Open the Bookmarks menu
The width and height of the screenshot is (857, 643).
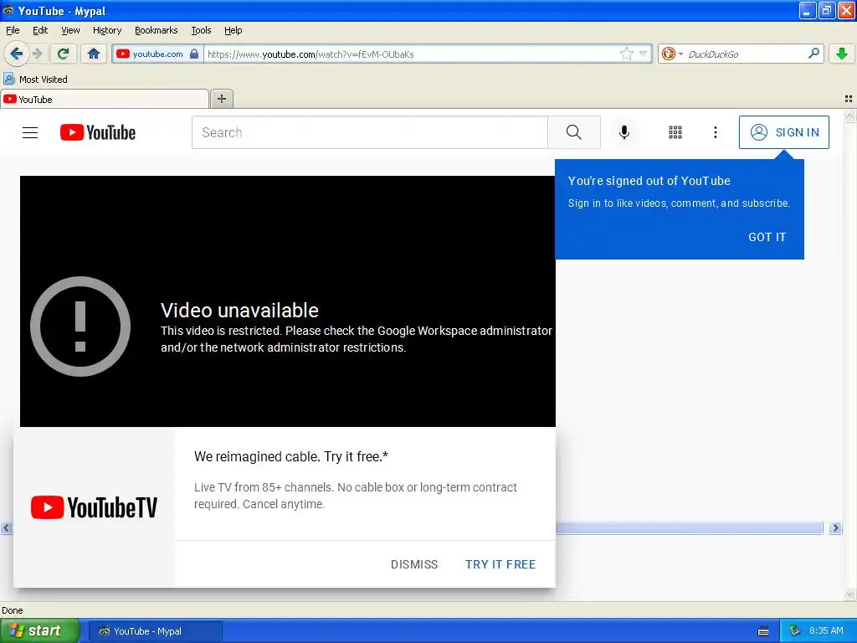pyautogui.click(x=157, y=30)
